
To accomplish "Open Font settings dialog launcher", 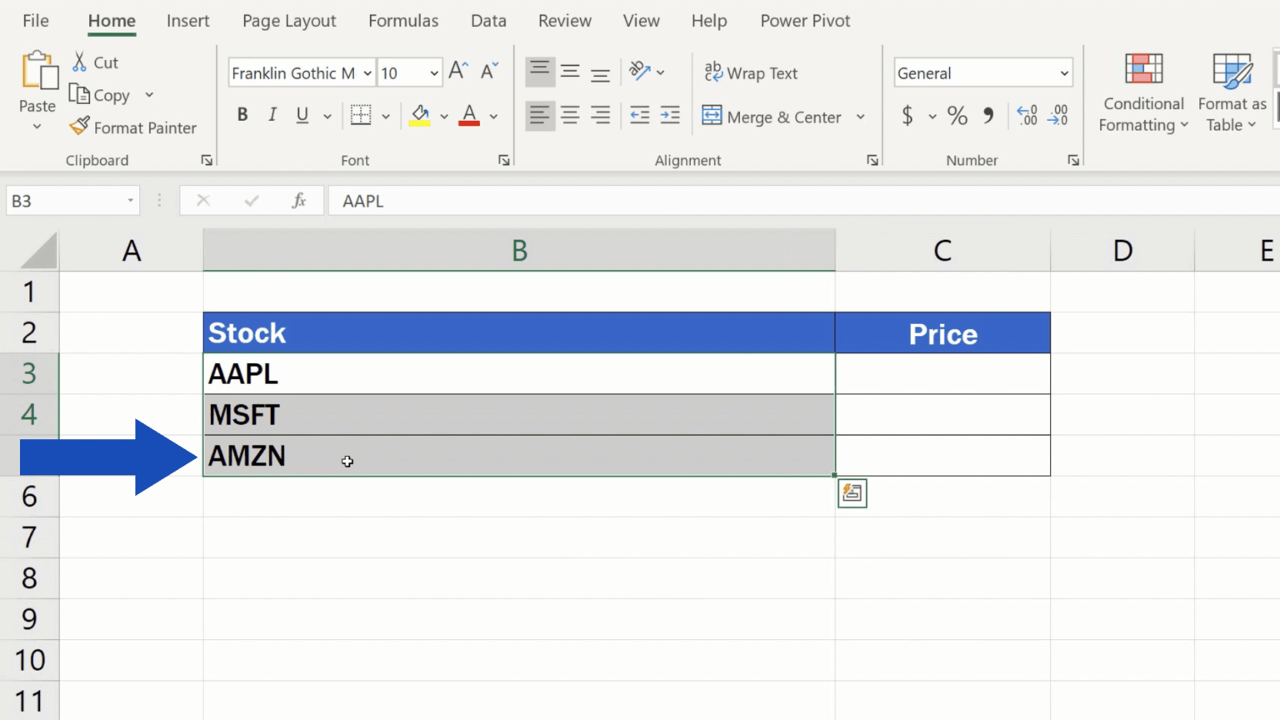I will coord(504,160).
